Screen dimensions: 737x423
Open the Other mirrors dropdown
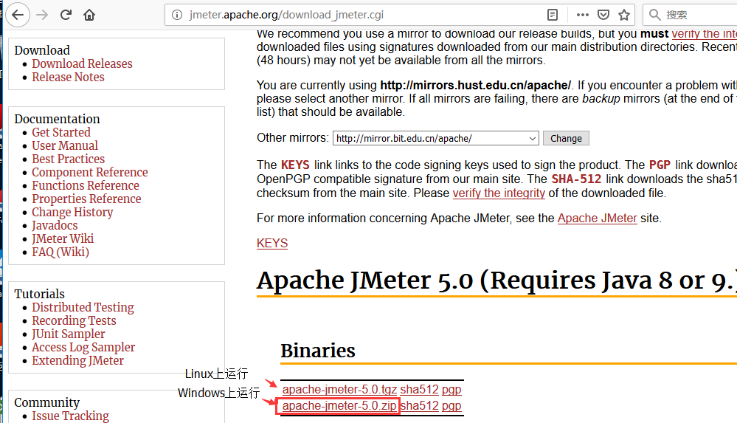point(436,138)
